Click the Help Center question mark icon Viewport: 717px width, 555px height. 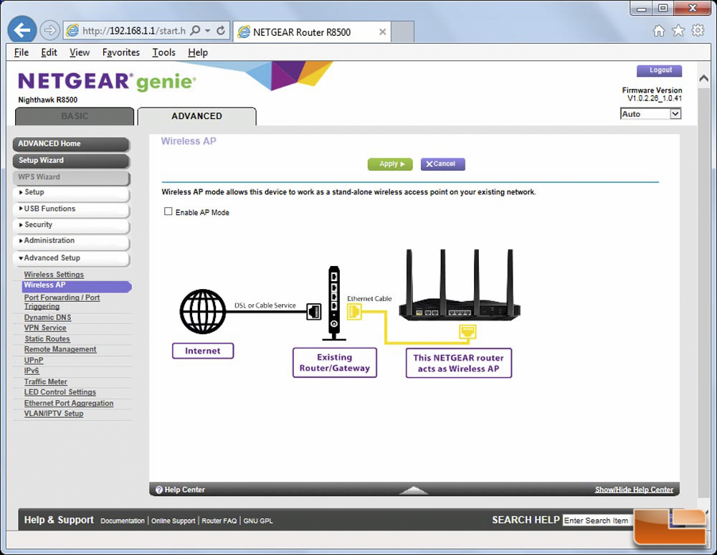[159, 490]
